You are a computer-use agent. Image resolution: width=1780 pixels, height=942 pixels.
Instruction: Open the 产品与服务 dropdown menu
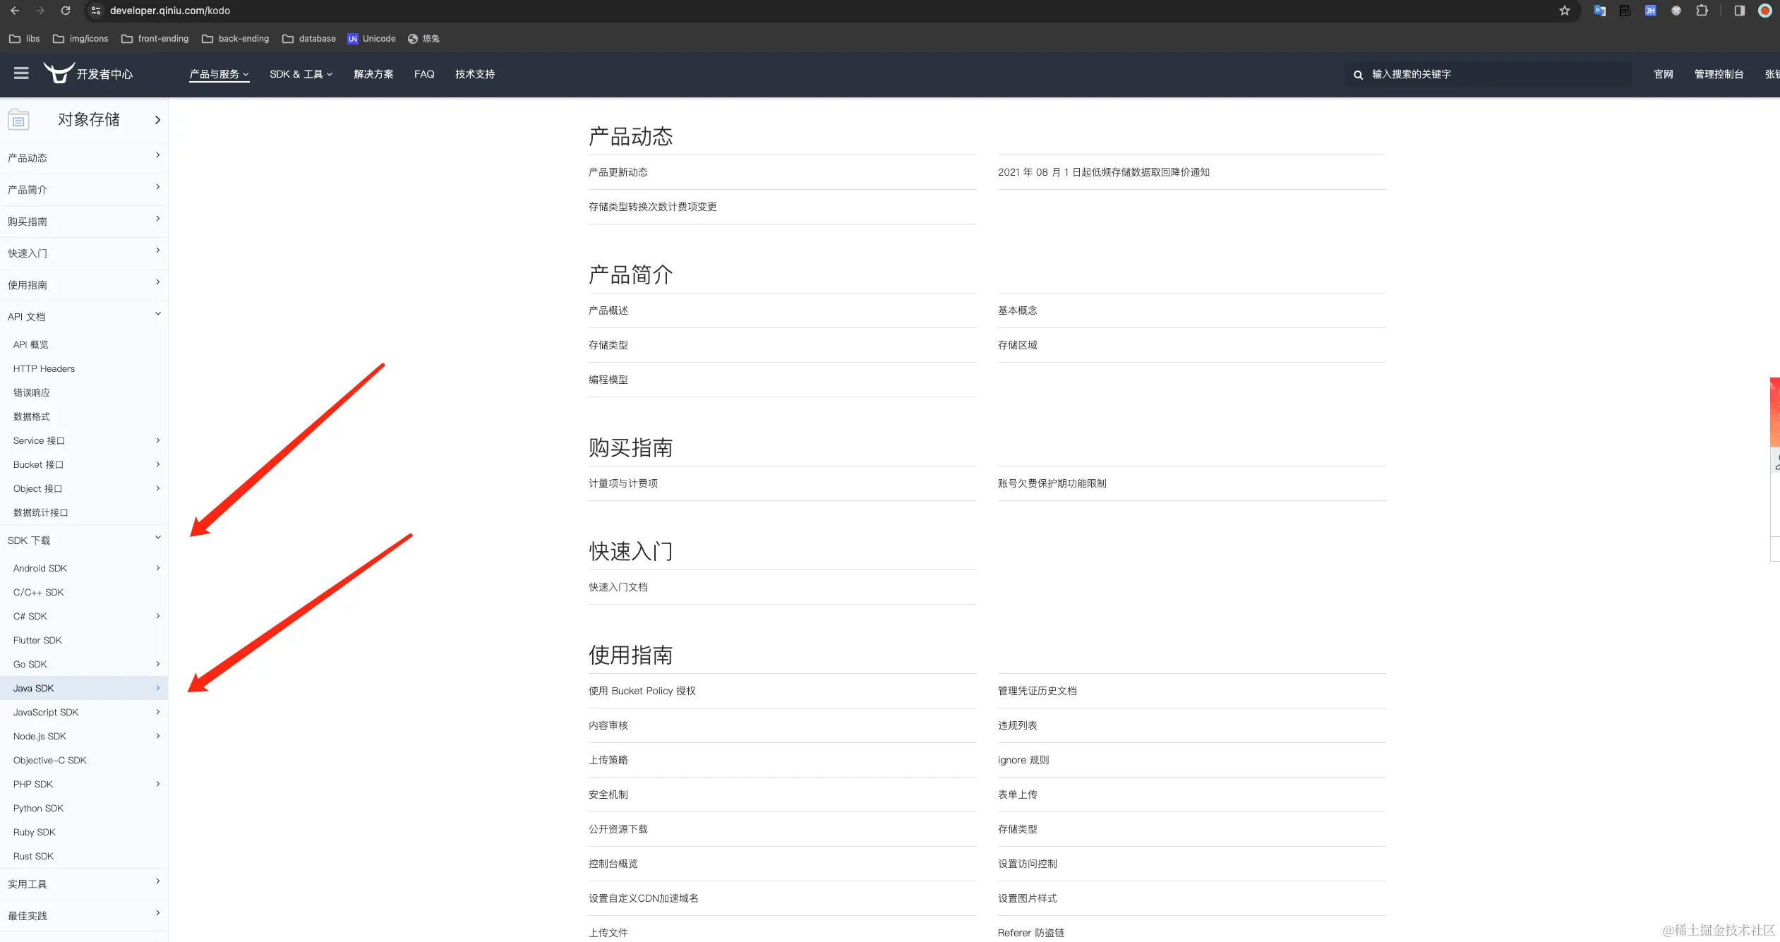pos(219,74)
